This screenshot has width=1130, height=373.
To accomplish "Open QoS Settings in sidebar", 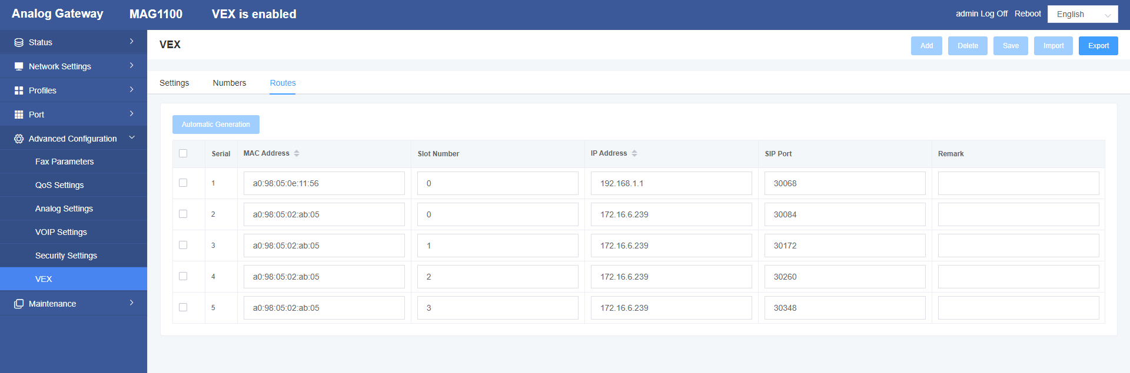I will pos(74,185).
